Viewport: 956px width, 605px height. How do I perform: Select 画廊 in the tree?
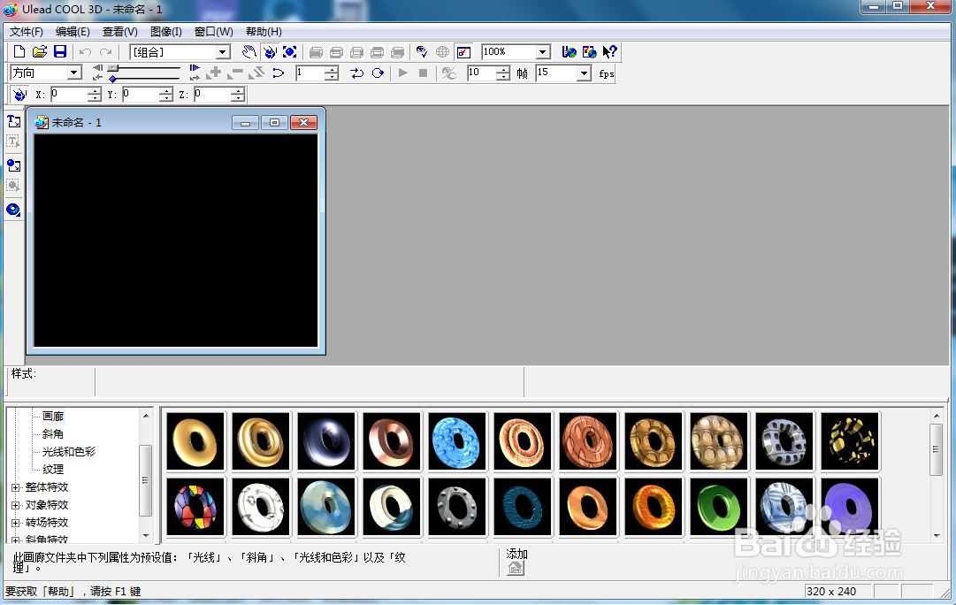tap(53, 417)
